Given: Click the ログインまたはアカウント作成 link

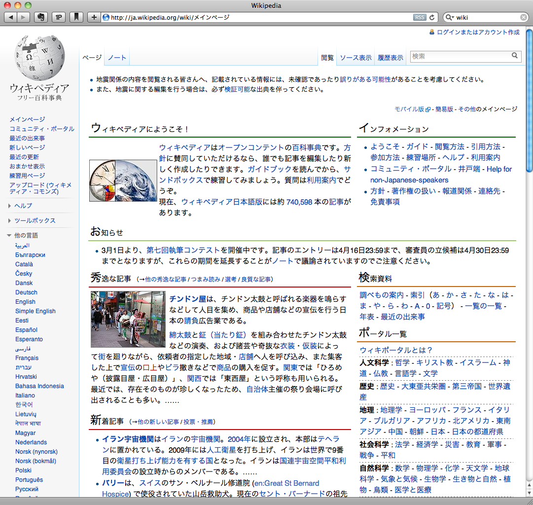Looking at the screenshot, I should click(x=478, y=32).
